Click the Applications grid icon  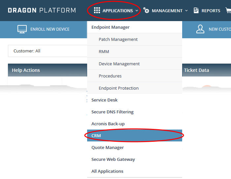(97, 11)
